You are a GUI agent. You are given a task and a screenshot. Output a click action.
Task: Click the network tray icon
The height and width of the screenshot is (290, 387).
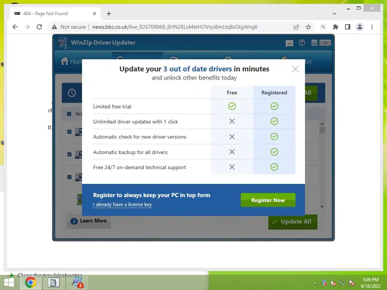342,283
